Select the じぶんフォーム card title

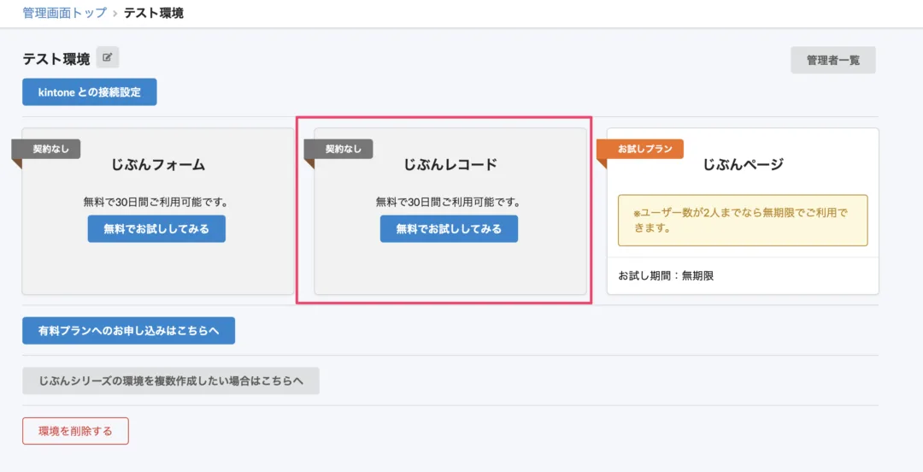tap(158, 164)
